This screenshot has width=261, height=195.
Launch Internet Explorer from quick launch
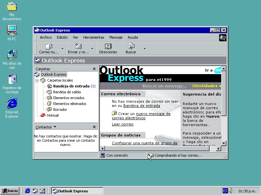click(x=27, y=191)
